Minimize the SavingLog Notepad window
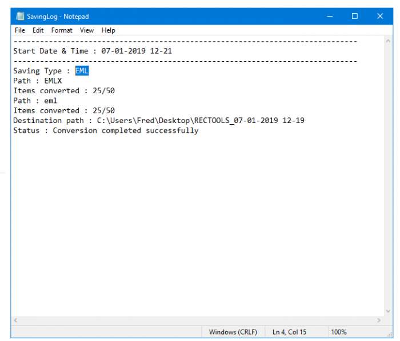Image resolution: width=400 pixels, height=341 pixels. click(x=330, y=17)
